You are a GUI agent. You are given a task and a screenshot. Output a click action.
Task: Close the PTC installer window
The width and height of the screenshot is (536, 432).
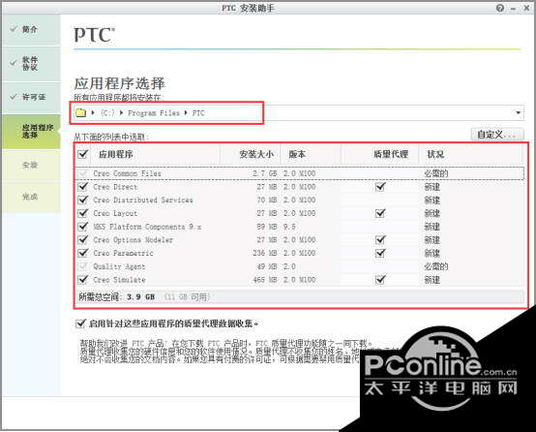pos(526,8)
